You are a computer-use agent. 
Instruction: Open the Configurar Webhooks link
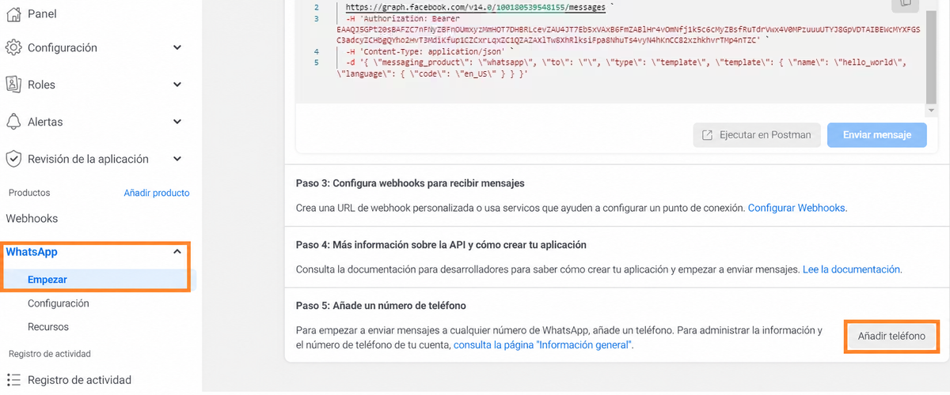[796, 208]
